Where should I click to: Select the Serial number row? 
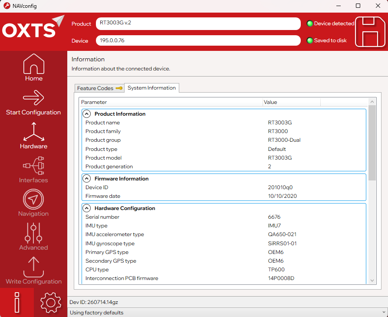224,217
